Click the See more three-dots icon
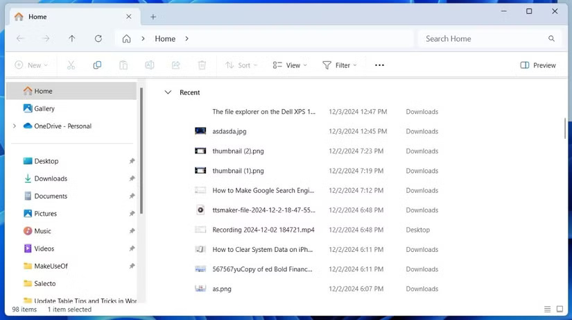Image resolution: width=572 pixels, height=320 pixels. [379, 65]
